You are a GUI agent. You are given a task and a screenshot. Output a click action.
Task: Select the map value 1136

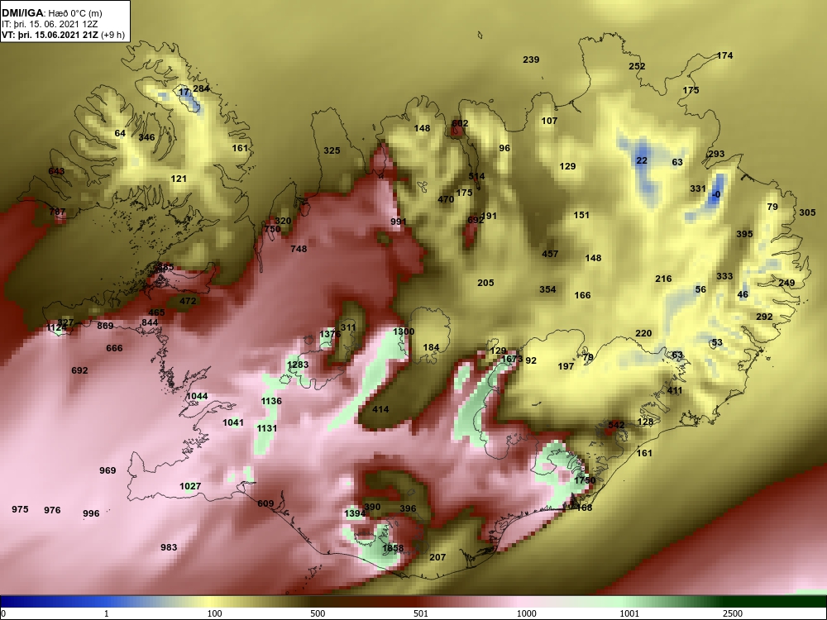271,401
